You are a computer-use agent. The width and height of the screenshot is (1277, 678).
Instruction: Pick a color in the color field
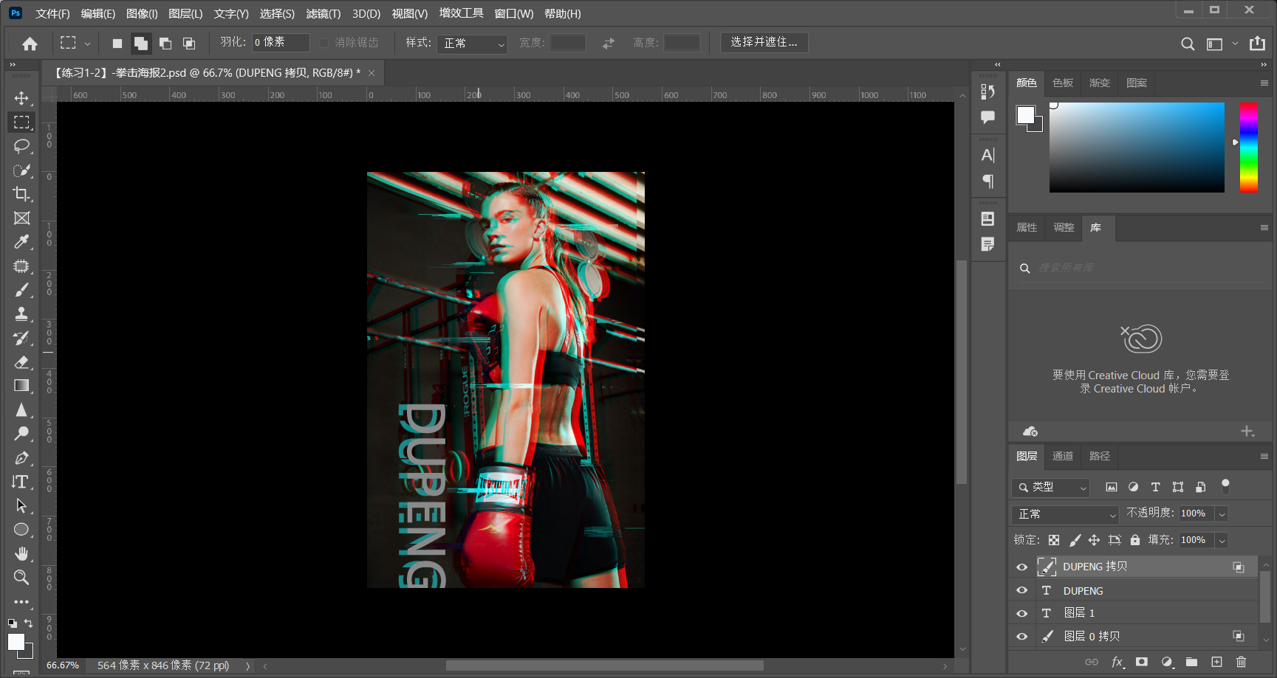pos(1137,148)
